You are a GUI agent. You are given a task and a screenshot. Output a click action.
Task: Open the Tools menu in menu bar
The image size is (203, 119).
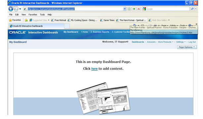42,15
